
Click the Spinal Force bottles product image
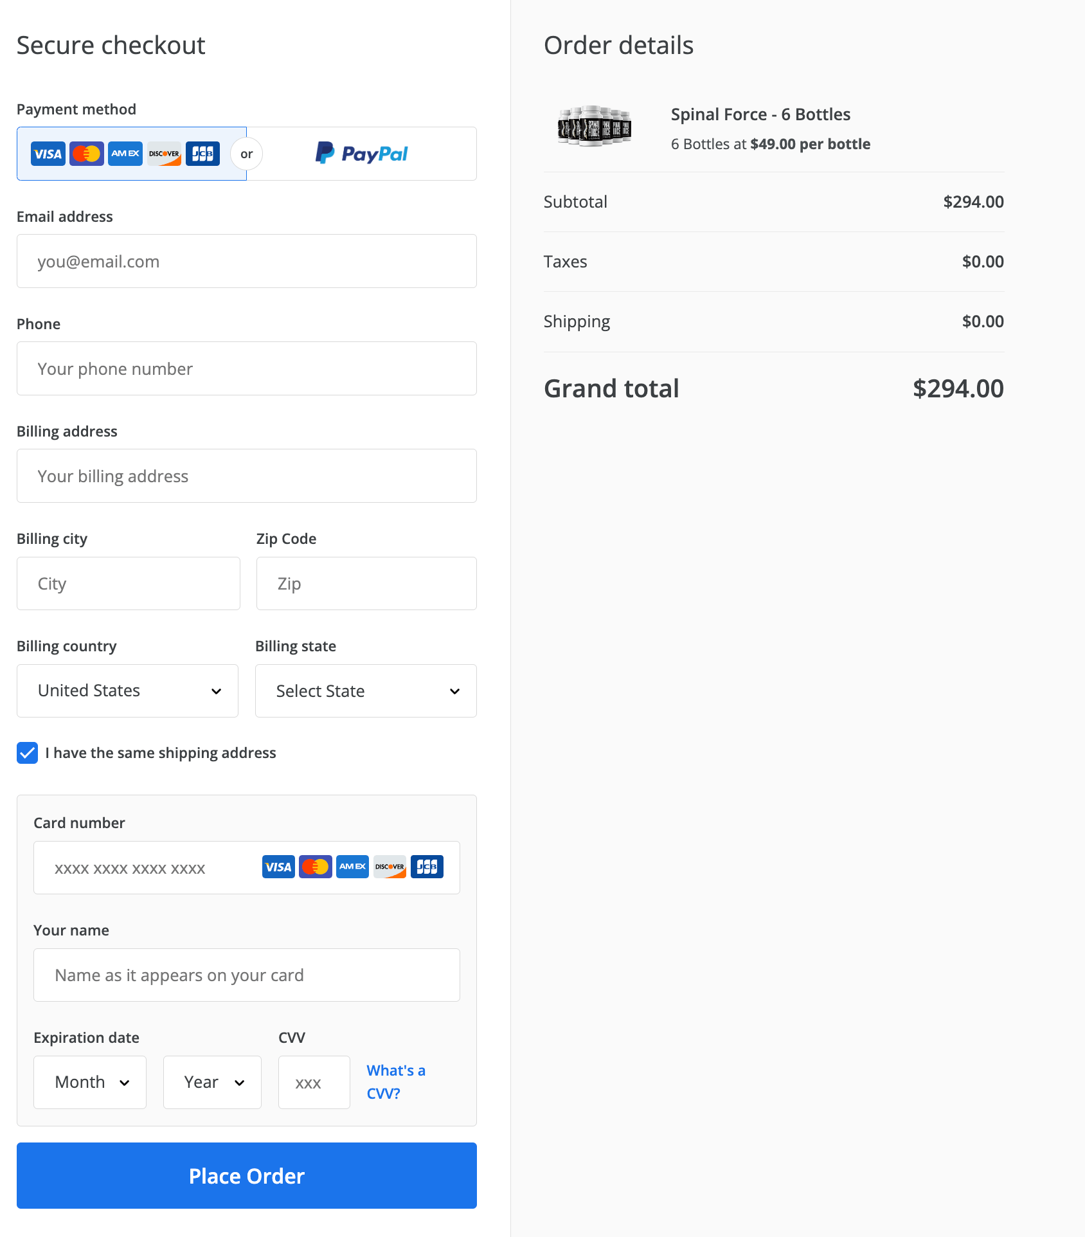[595, 126]
